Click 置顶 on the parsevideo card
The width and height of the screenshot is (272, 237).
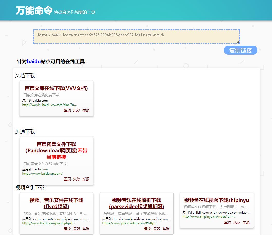pos(147,229)
